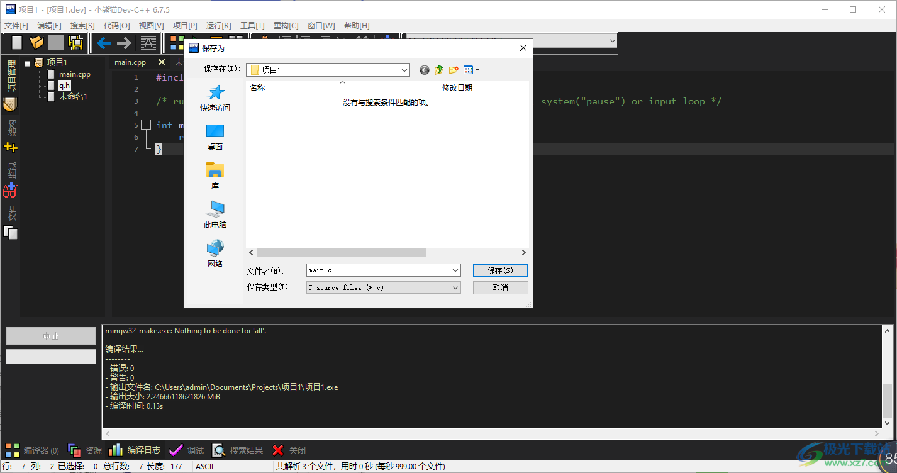Switch to the 搜索结果 bottom tab
The image size is (897, 473).
pos(238,450)
